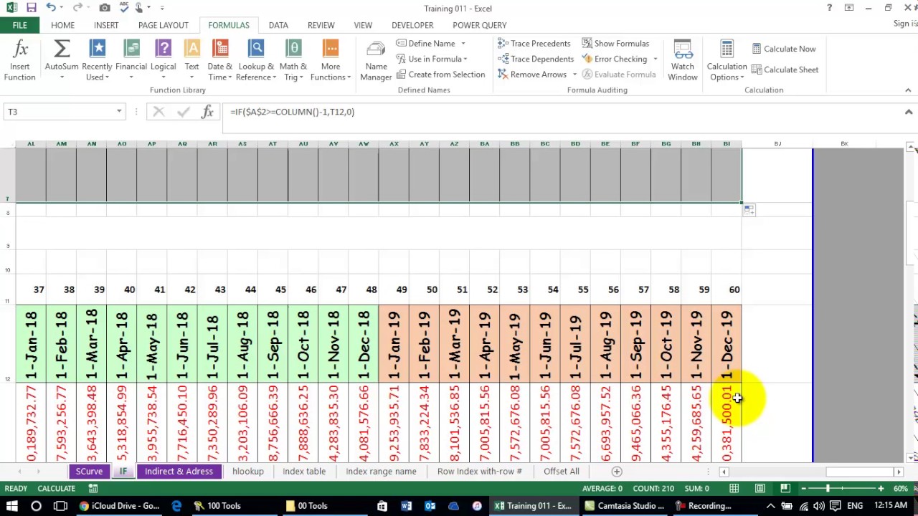
Task: Click the horizontal scrollbar thumb
Action: [859, 472]
